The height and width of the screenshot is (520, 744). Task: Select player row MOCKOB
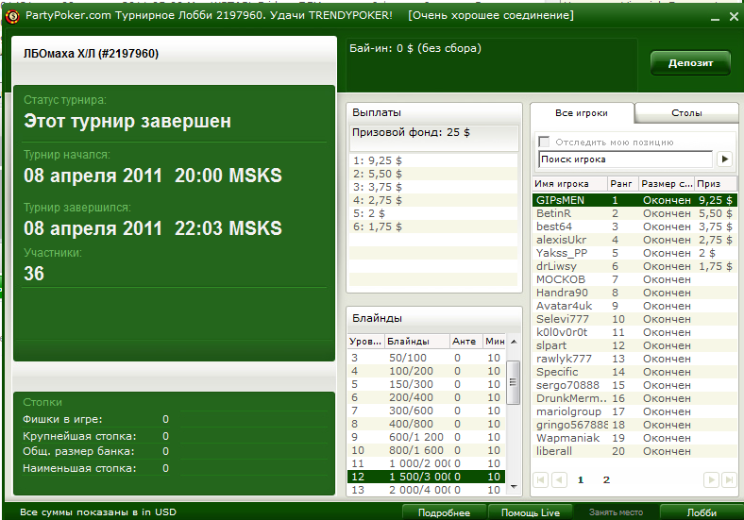[x=634, y=279]
